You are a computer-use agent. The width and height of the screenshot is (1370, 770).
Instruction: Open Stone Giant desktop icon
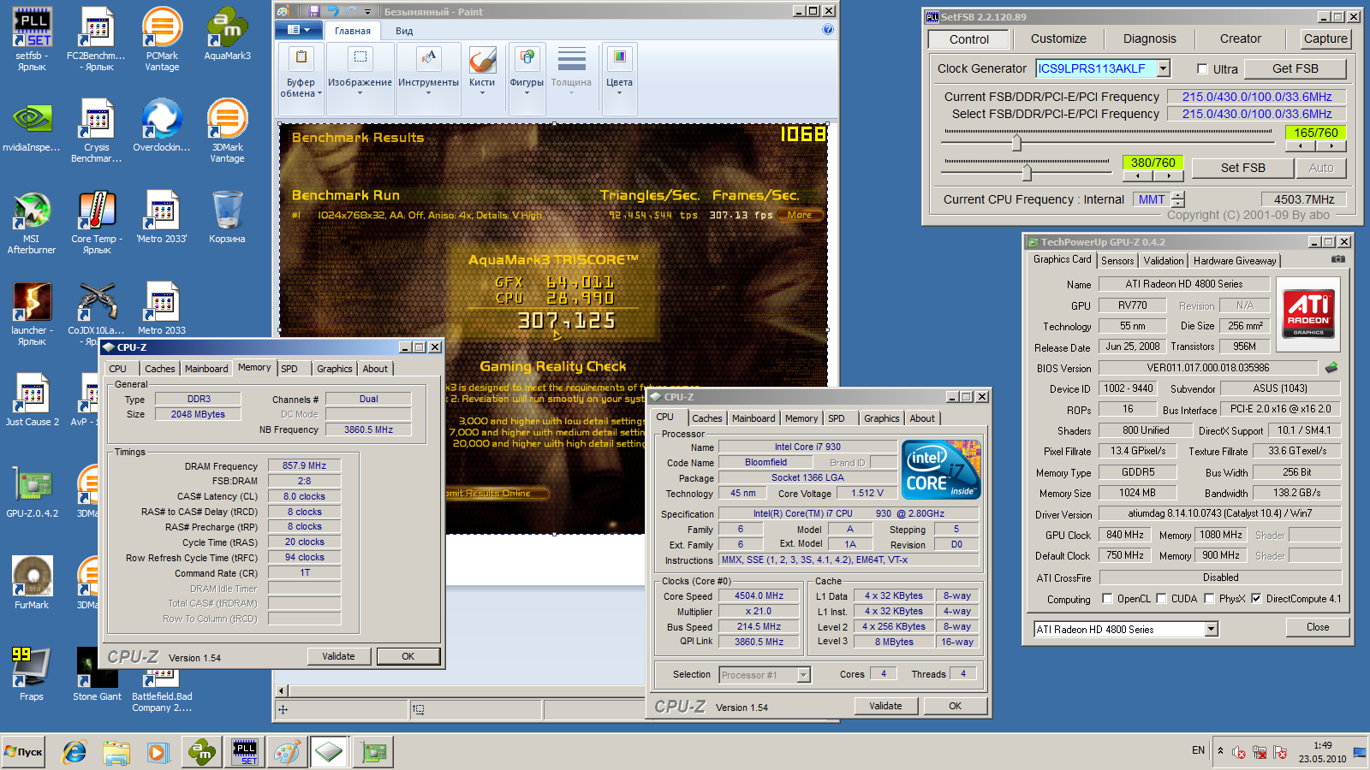click(x=97, y=674)
